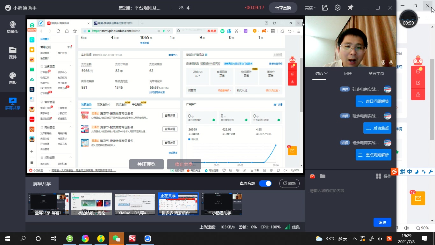This screenshot has height=245, width=435.
Task: Click the 停止共享 button
Action: [x=184, y=164]
